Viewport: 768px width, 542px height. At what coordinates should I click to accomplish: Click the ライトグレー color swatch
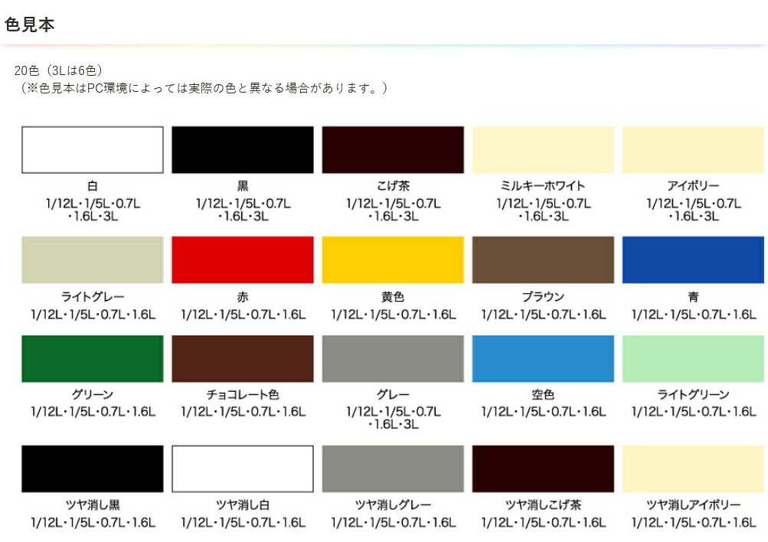(x=92, y=260)
